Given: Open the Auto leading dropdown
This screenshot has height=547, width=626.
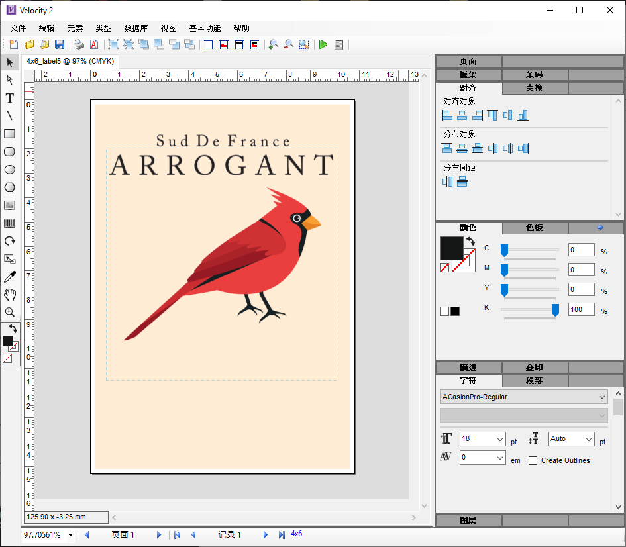Looking at the screenshot, I should [588, 439].
